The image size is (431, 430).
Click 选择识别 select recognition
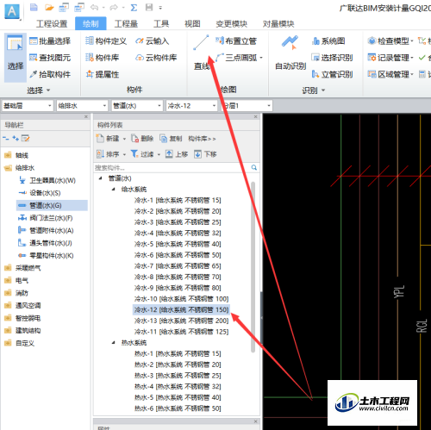[x=332, y=58]
